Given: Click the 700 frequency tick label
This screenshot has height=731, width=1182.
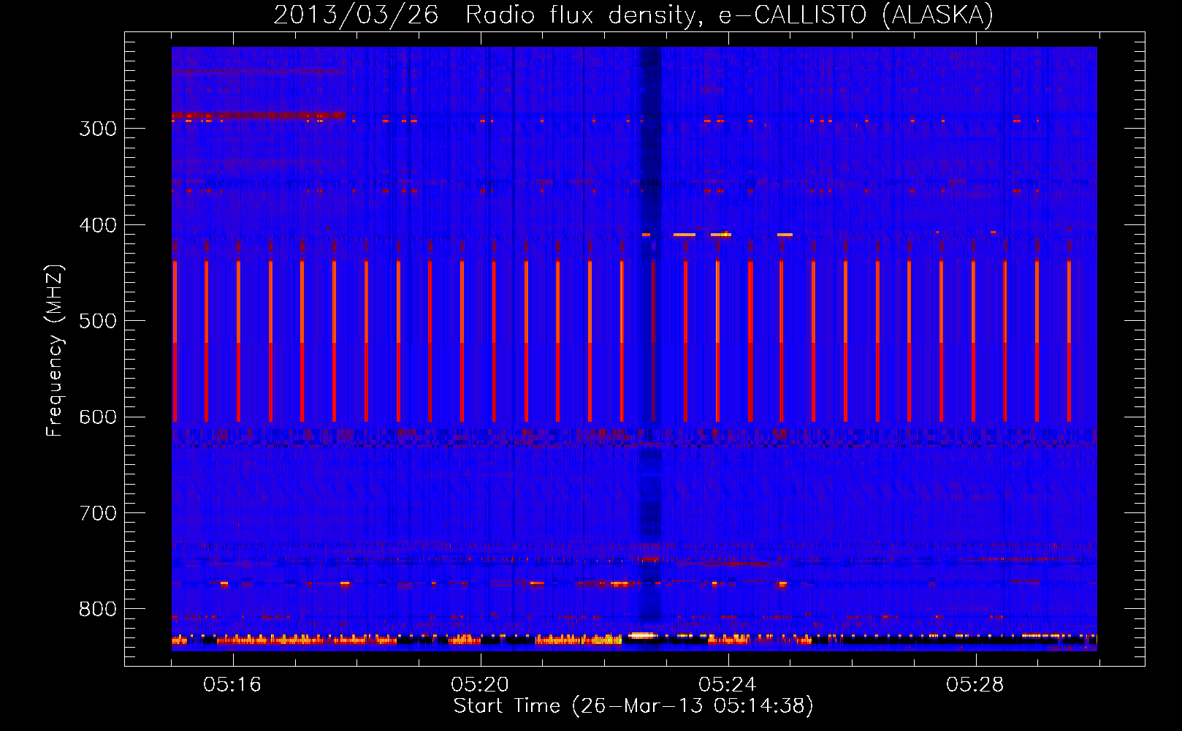Looking at the screenshot, I should pyautogui.click(x=98, y=513).
